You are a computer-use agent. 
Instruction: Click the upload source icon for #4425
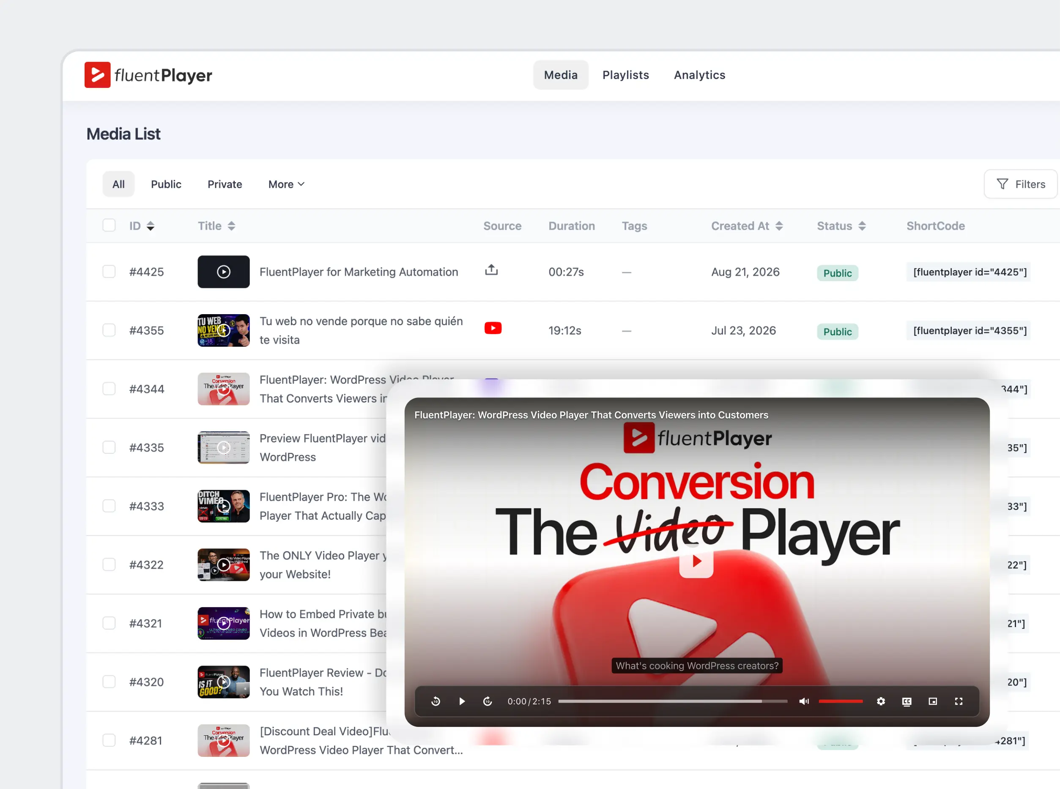pyautogui.click(x=491, y=270)
